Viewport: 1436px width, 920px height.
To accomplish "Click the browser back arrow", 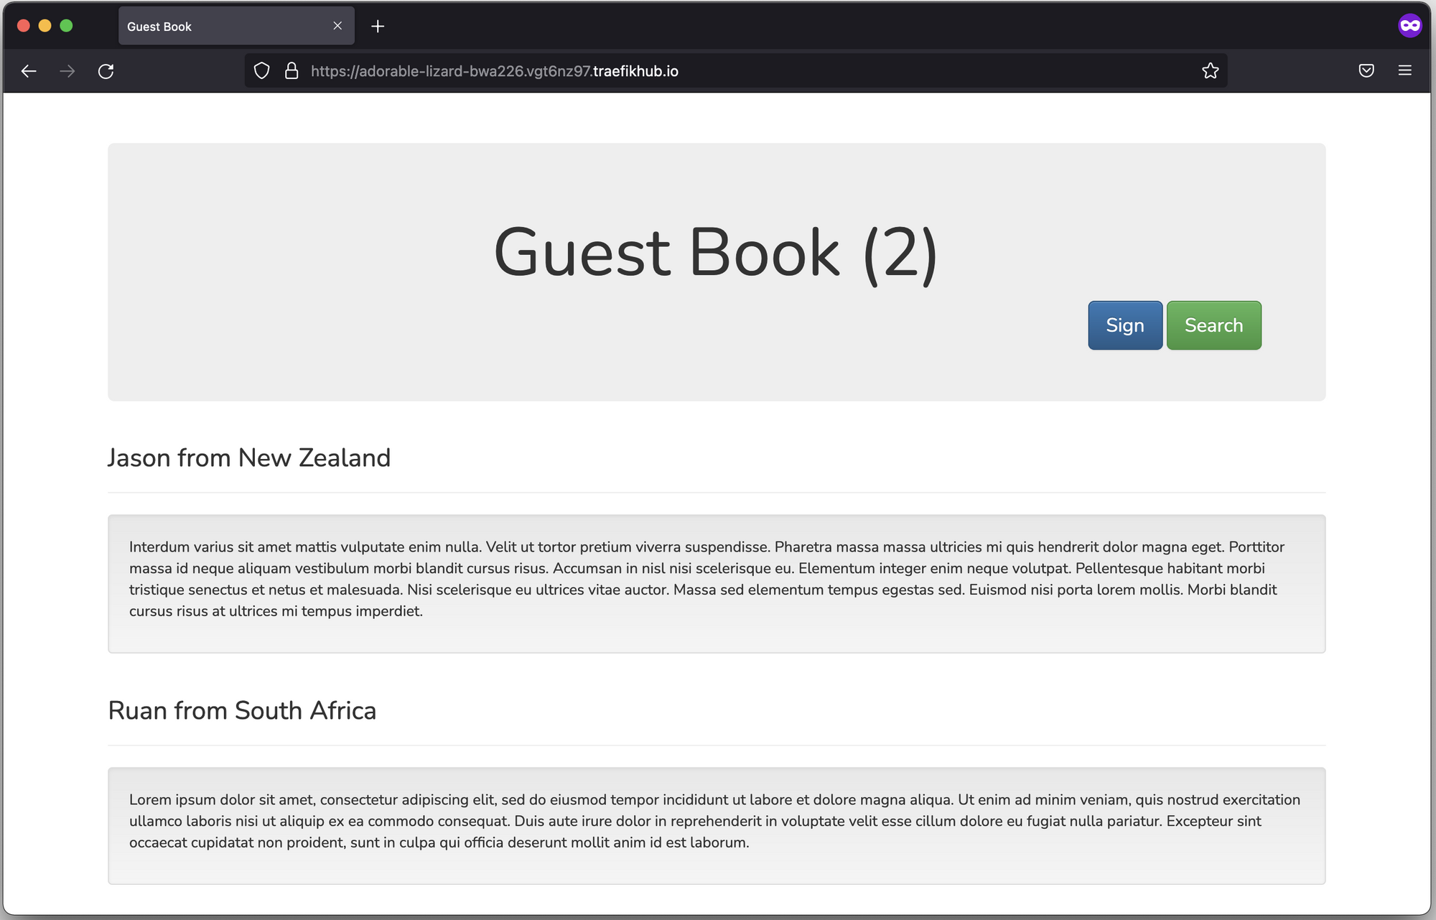I will click(29, 71).
